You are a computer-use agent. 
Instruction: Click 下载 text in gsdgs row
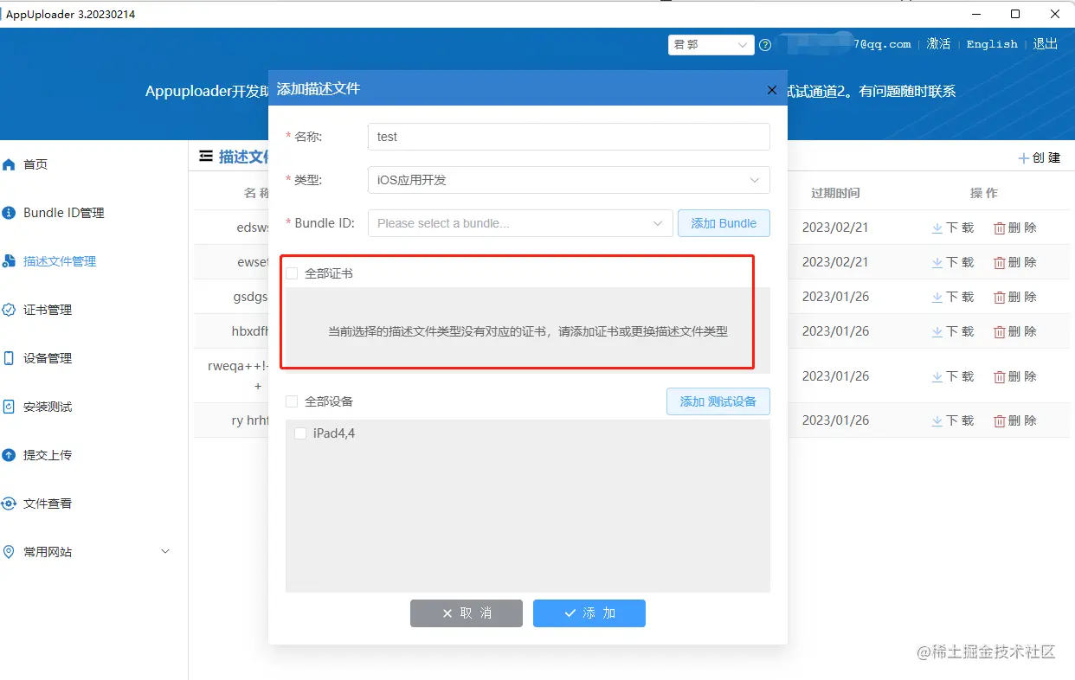[960, 297]
